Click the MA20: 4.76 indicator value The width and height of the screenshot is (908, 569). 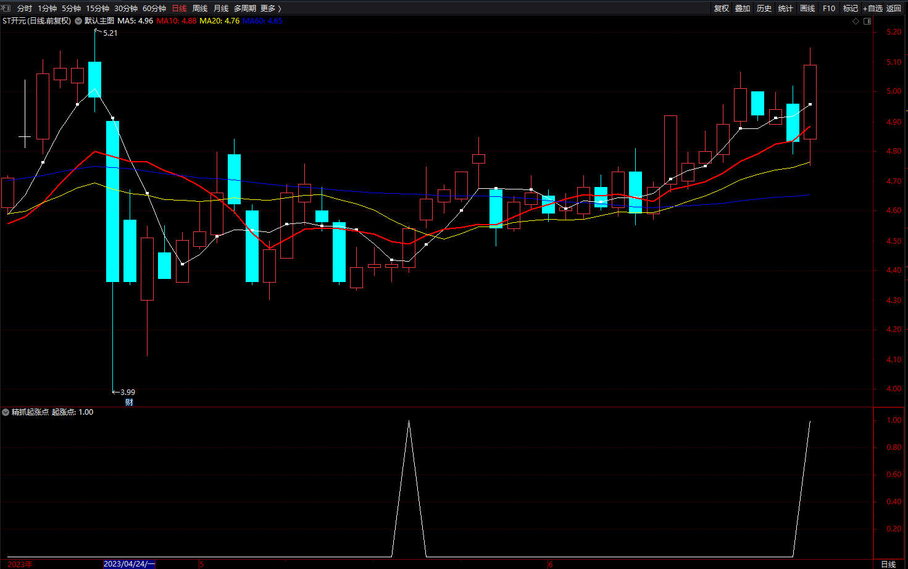220,21
